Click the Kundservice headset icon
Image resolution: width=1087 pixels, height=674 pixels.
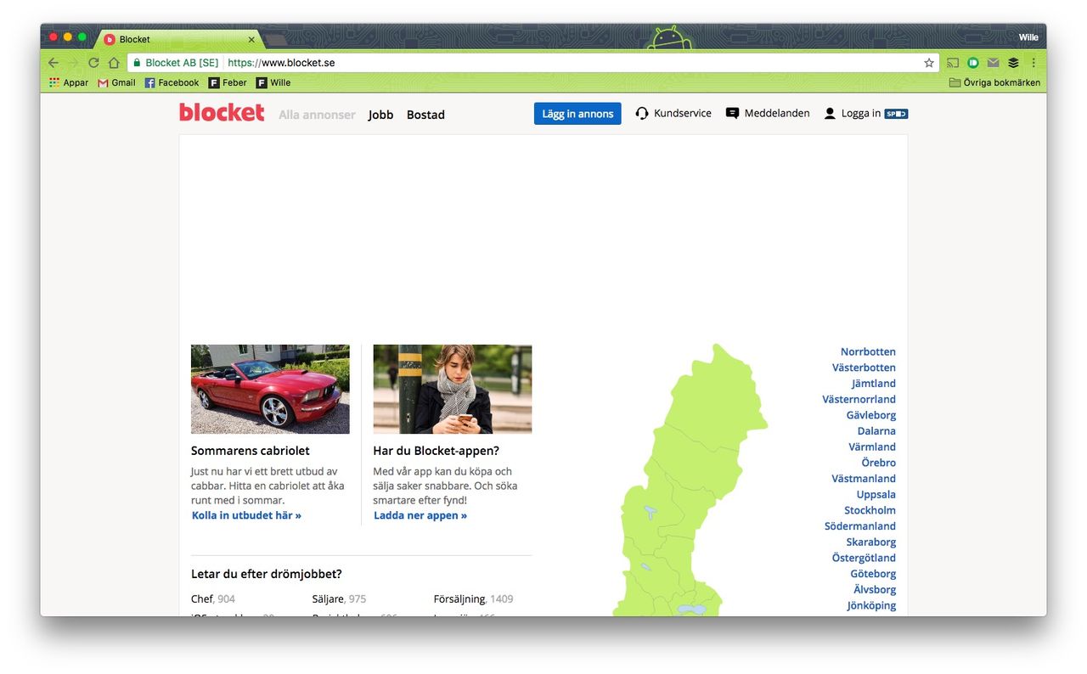(x=641, y=112)
